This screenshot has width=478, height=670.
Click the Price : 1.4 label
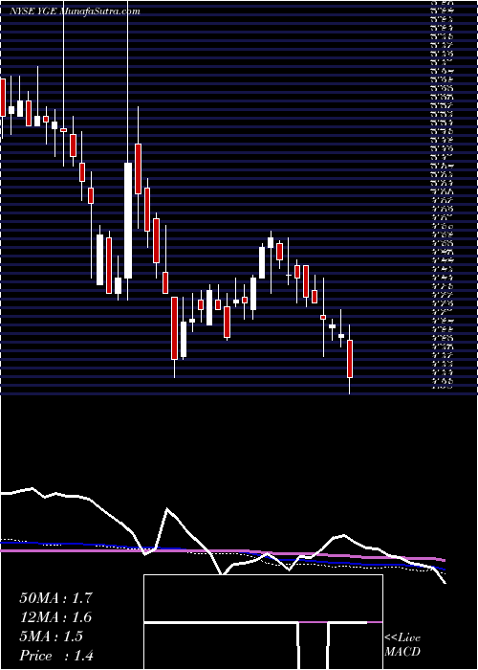point(56,656)
